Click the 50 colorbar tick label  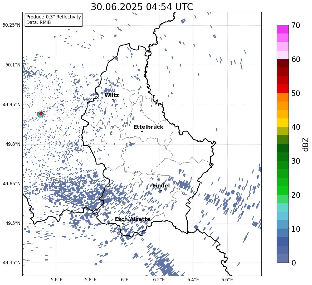(296, 93)
